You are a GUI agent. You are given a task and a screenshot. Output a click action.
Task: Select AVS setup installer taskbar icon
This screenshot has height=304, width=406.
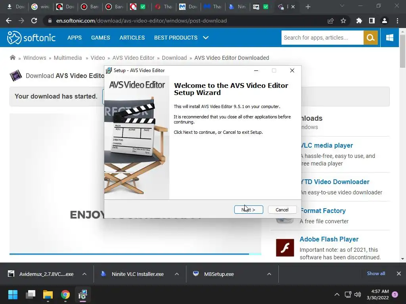pyautogui.click(x=83, y=294)
